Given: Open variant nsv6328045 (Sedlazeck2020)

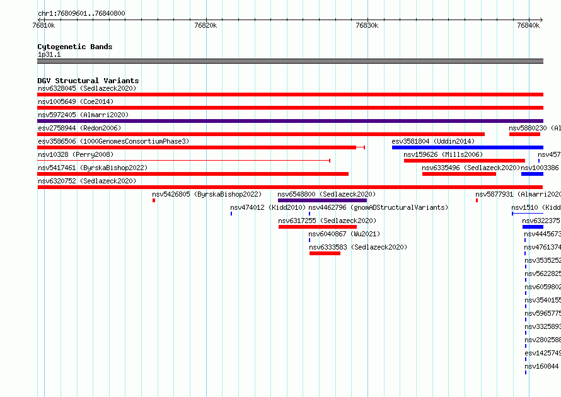Looking at the screenshot, I should pyautogui.click(x=87, y=88).
